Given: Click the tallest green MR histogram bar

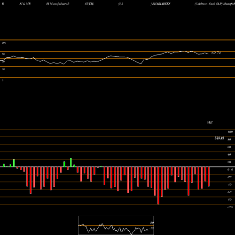Looking at the screenshot, I should [71, 163].
